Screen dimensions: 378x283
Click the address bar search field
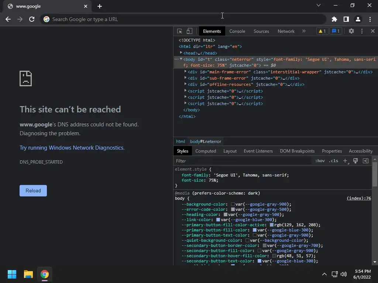coord(183,19)
